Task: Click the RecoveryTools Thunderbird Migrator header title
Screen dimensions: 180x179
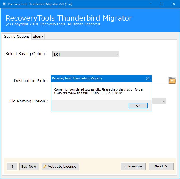Action: [69, 18]
